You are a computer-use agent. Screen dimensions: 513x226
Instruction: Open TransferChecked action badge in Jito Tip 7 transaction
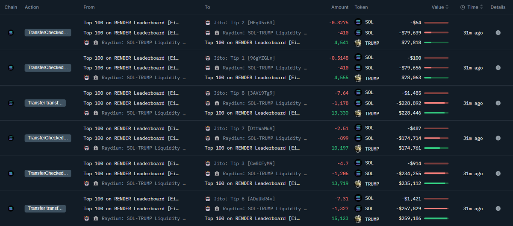pos(48,138)
